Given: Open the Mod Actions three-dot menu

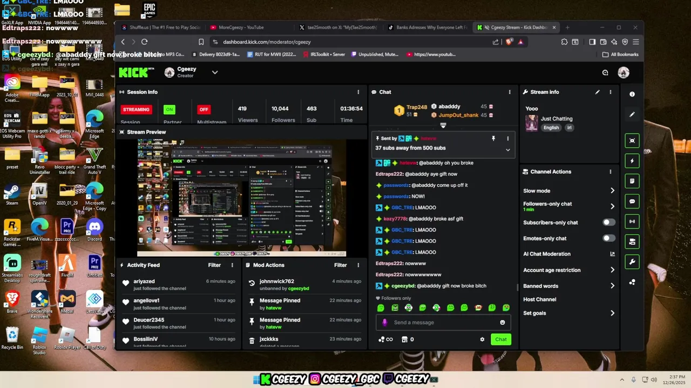Looking at the screenshot, I should click(358, 265).
